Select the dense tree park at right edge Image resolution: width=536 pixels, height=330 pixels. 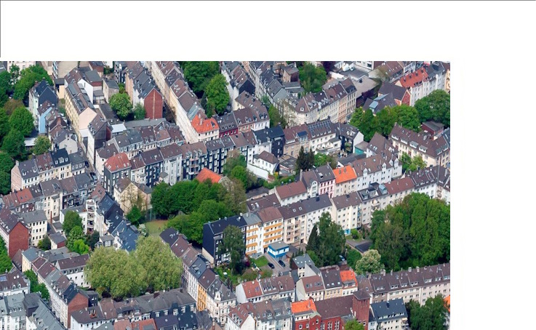[412, 228]
